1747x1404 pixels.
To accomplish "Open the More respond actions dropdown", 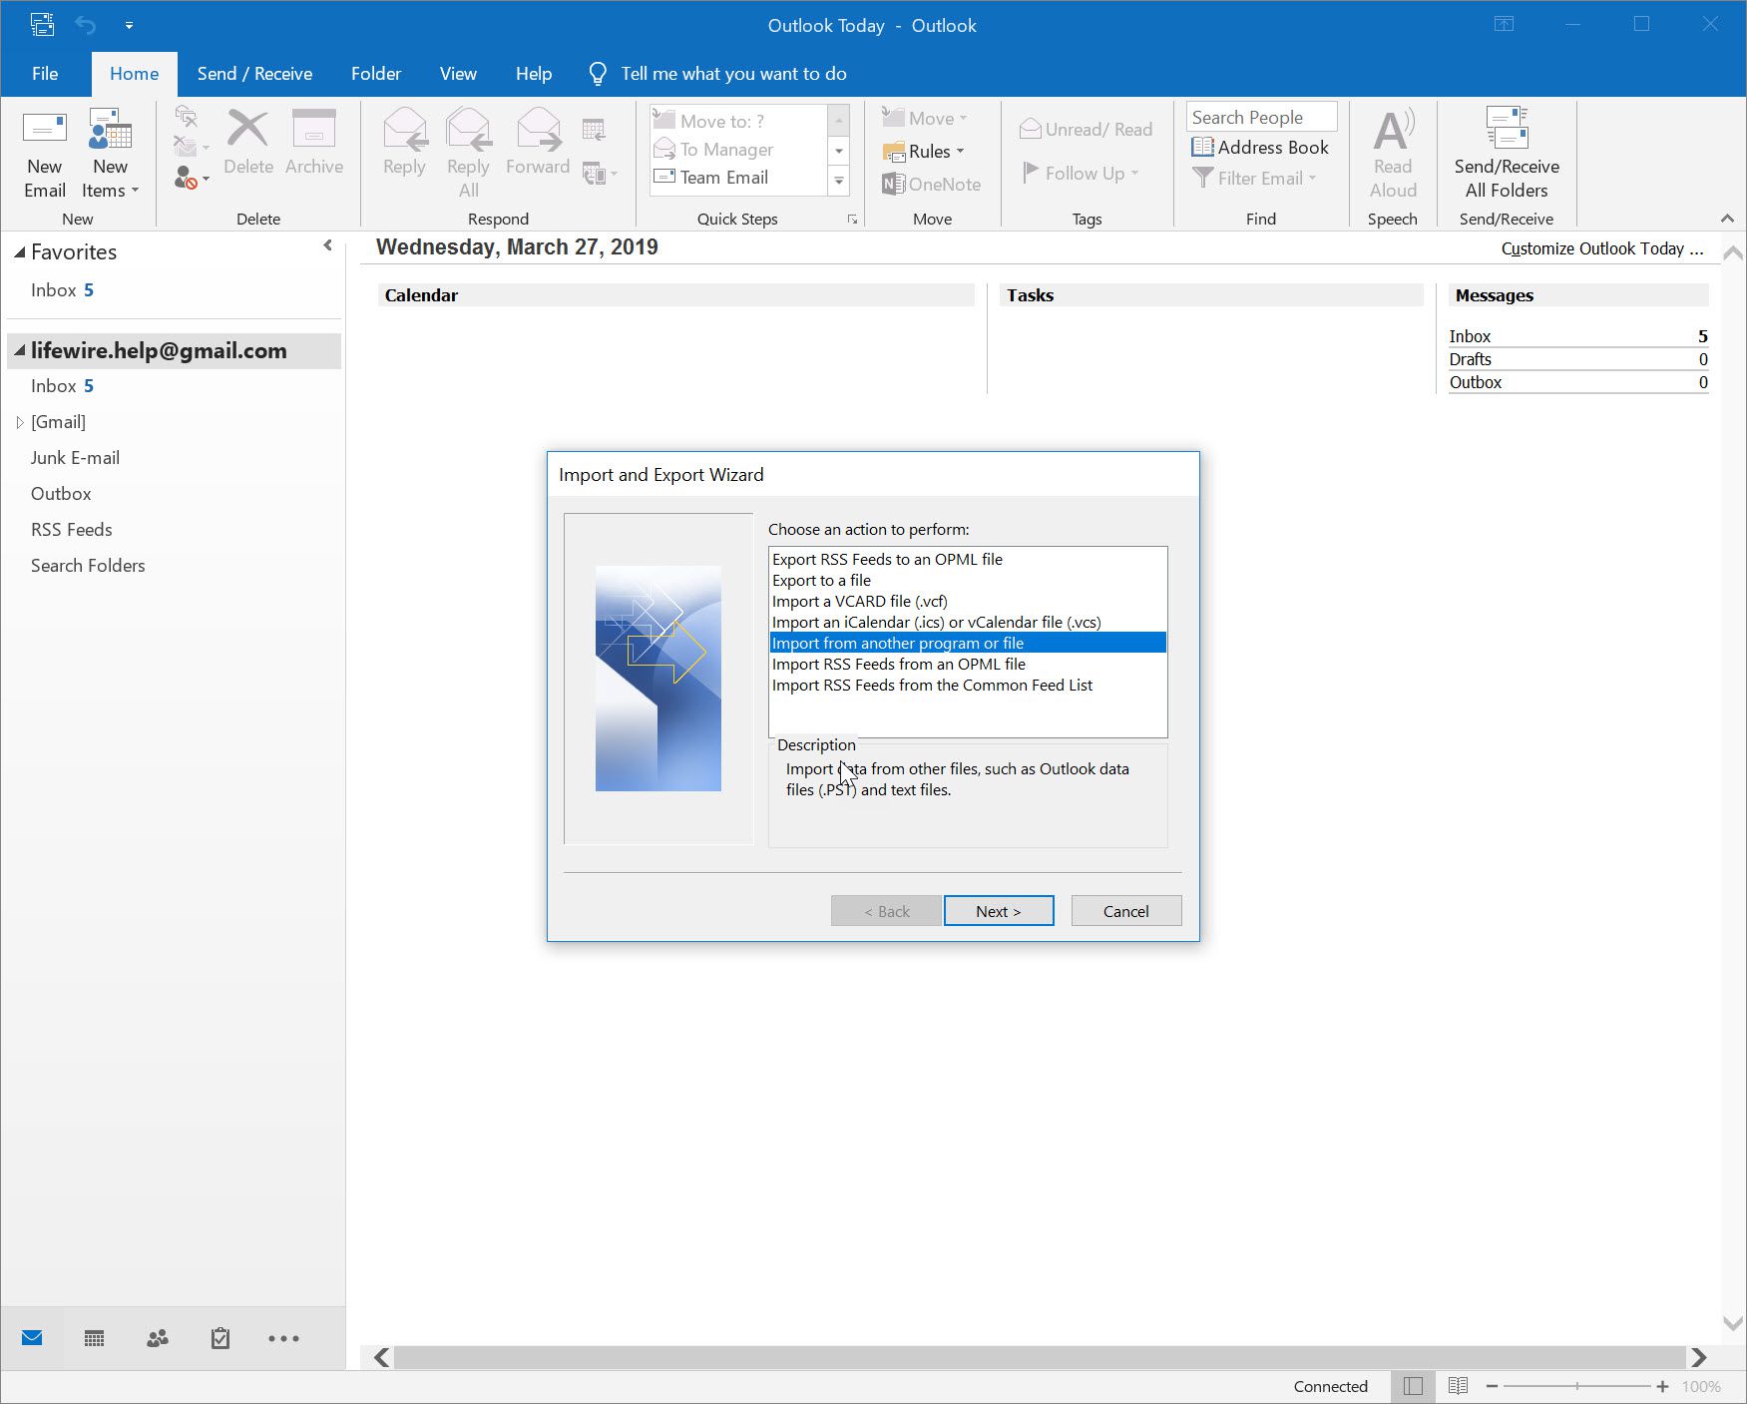I will [600, 174].
